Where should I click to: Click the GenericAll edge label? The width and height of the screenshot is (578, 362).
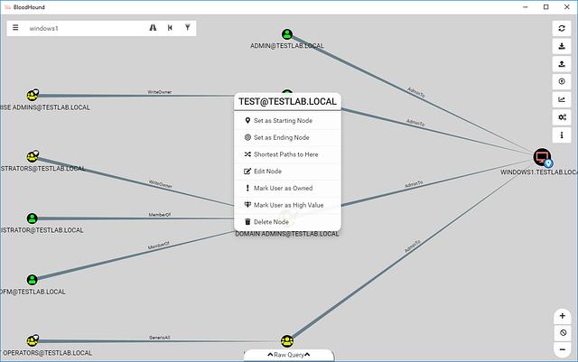point(160,338)
